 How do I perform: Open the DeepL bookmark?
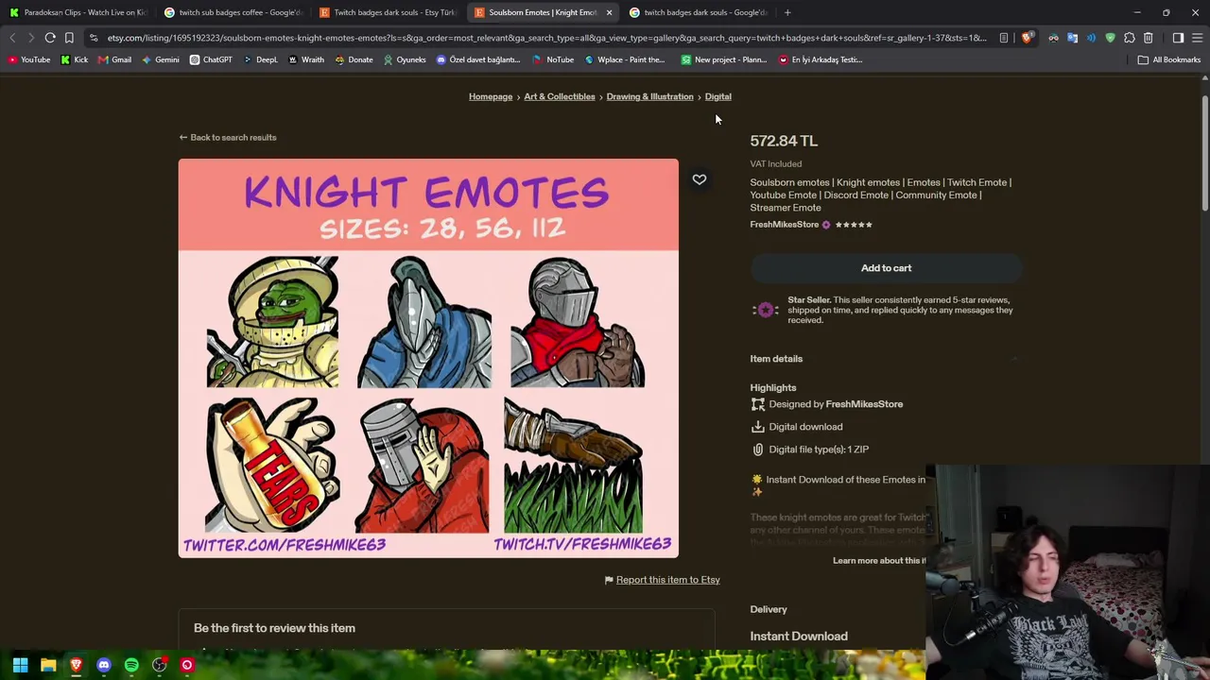pyautogui.click(x=260, y=59)
